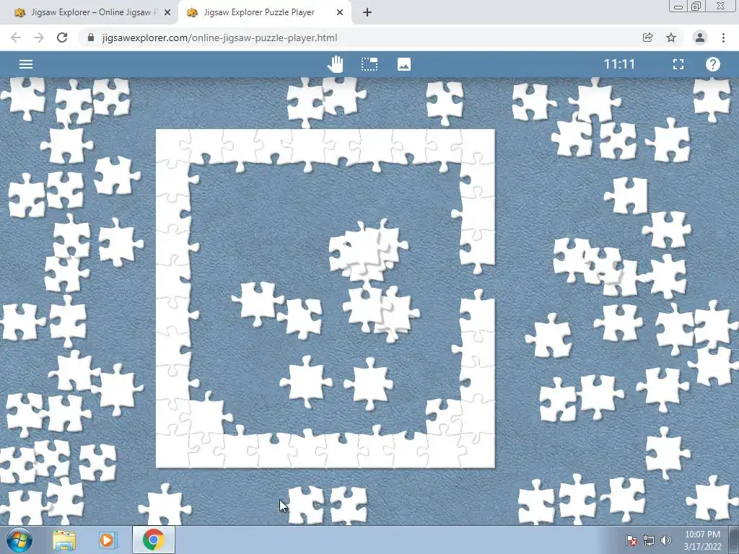
Task: Reload the current page
Action: click(x=62, y=38)
